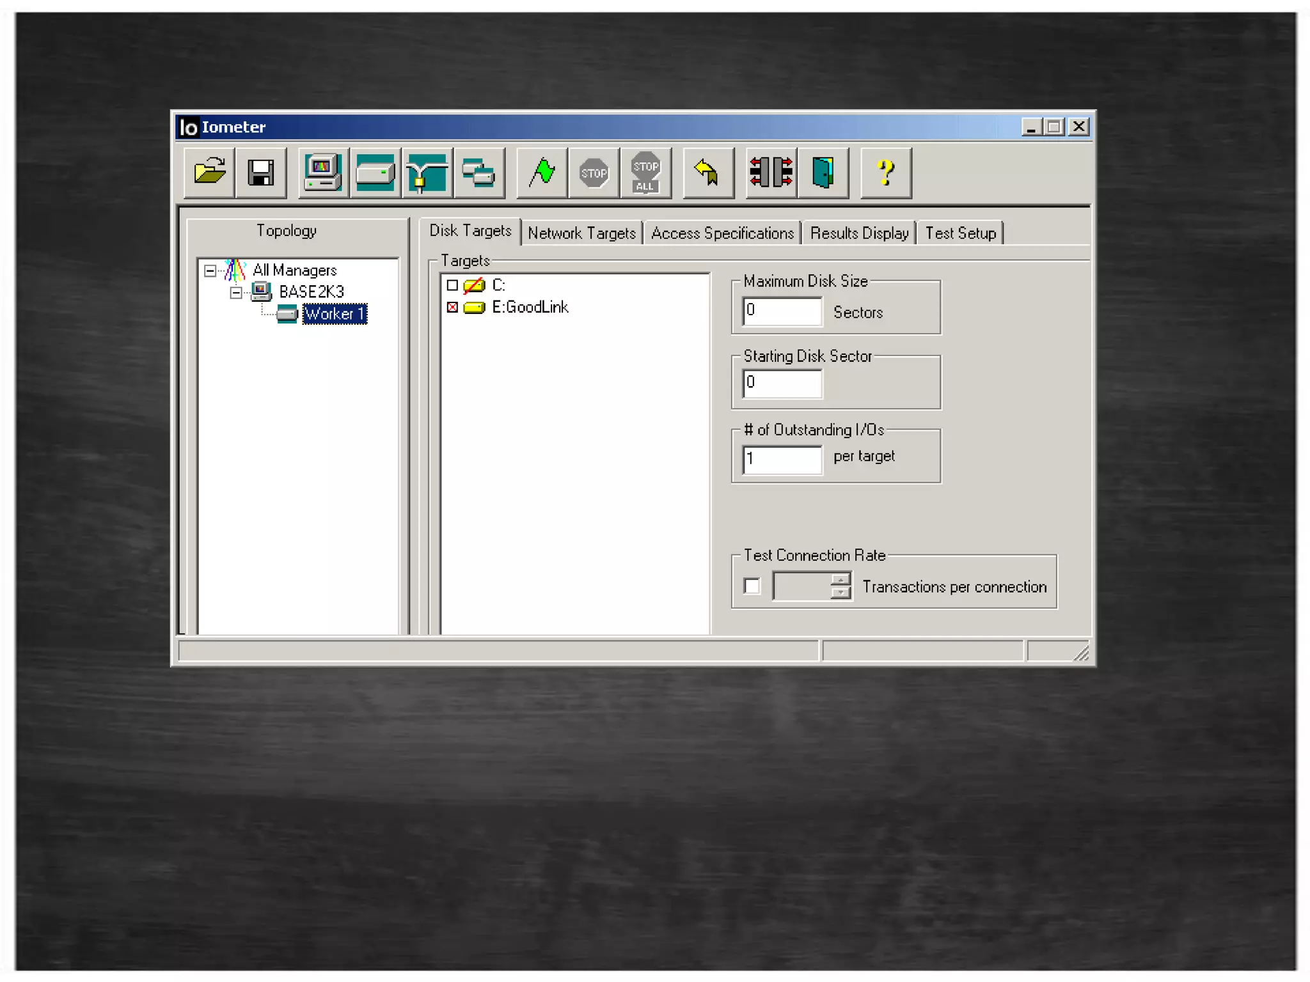The width and height of the screenshot is (1310, 982).
Task: Select Worker 1 in topology tree
Action: click(x=335, y=314)
